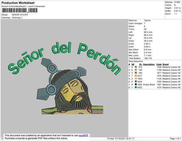Click the 'Amber Black' description

149,84
